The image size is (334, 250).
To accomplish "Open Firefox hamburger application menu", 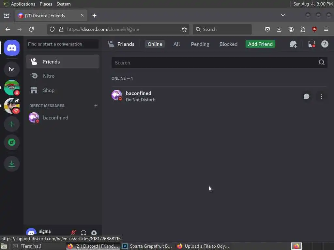I will tap(326, 29).
